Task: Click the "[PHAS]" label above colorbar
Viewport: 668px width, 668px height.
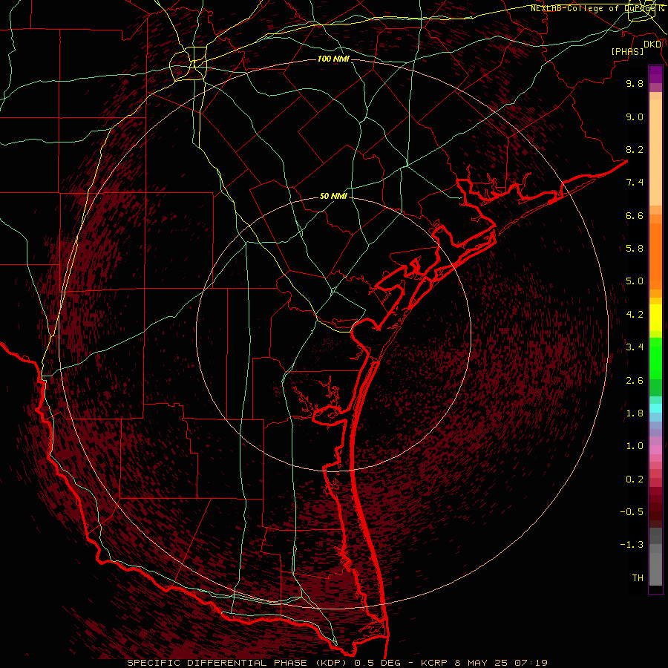Action: [627, 51]
